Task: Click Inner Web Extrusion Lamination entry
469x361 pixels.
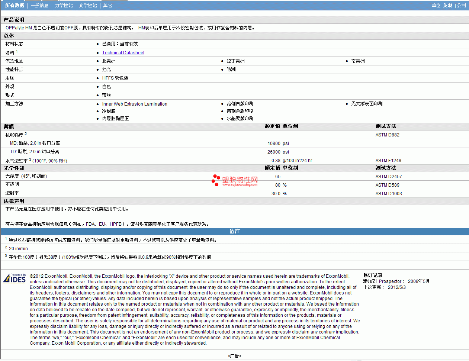Action: (135, 104)
